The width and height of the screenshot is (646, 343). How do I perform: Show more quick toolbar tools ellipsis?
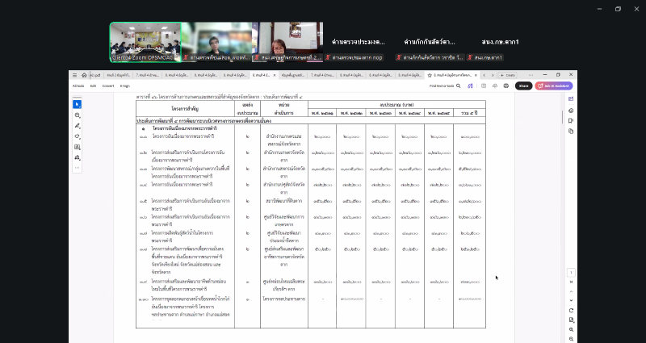point(77,168)
